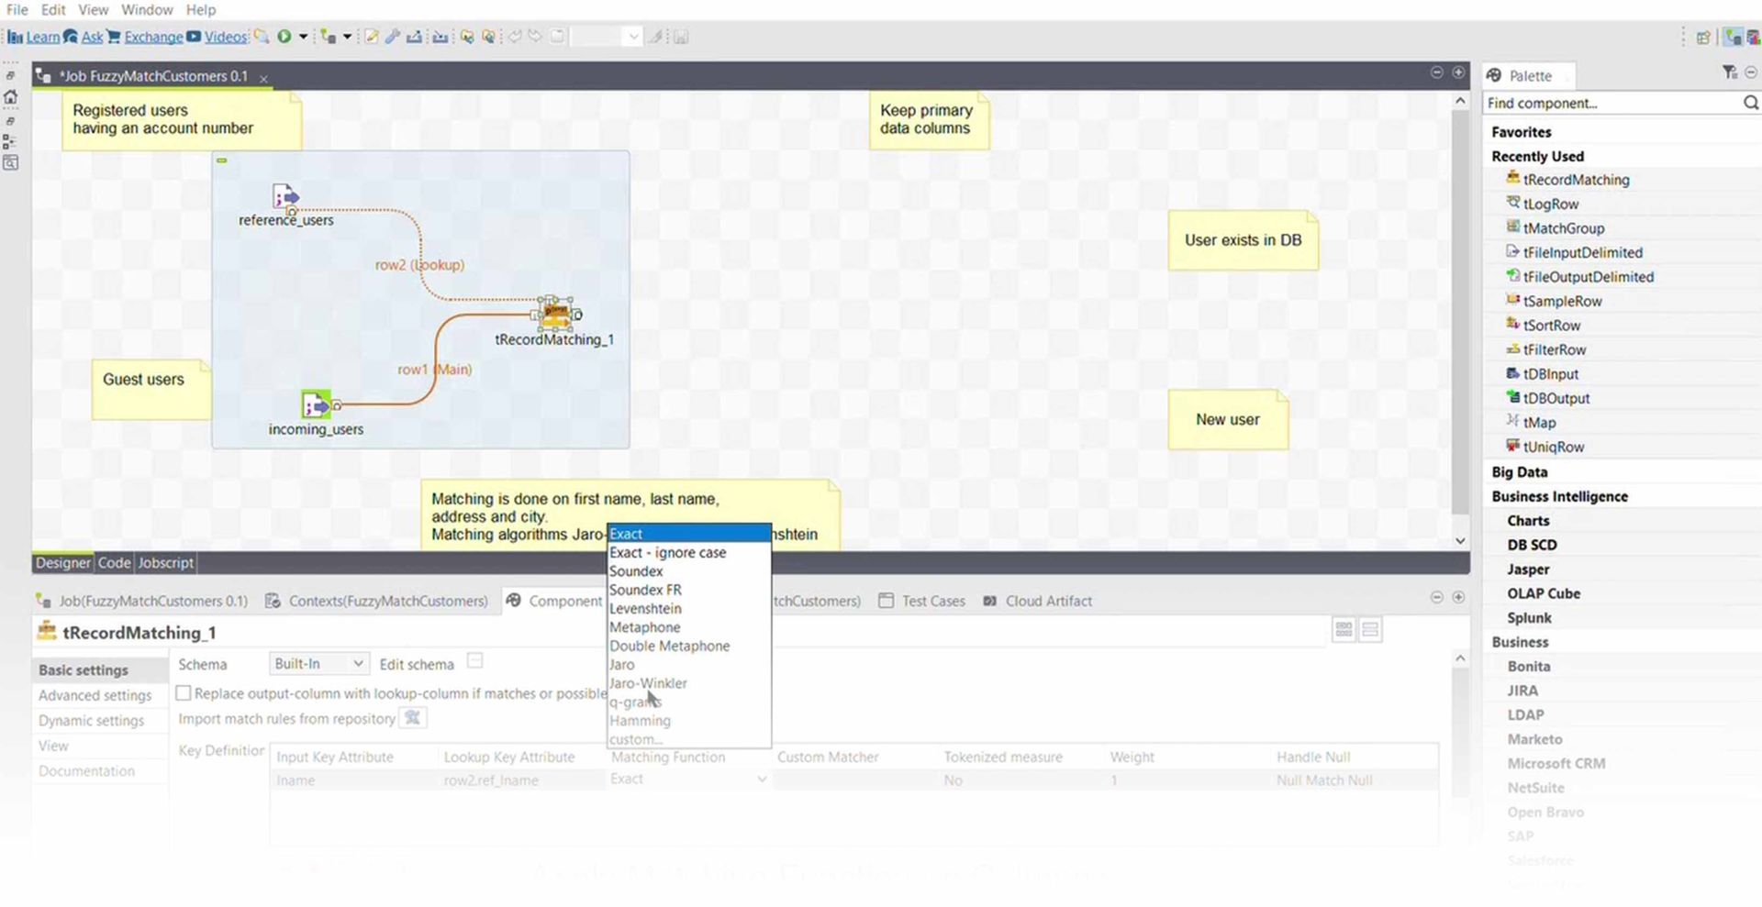Click the green Run job toolbar icon

[x=284, y=37]
